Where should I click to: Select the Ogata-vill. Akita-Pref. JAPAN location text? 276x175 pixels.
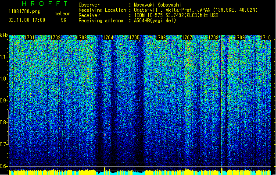196,10
